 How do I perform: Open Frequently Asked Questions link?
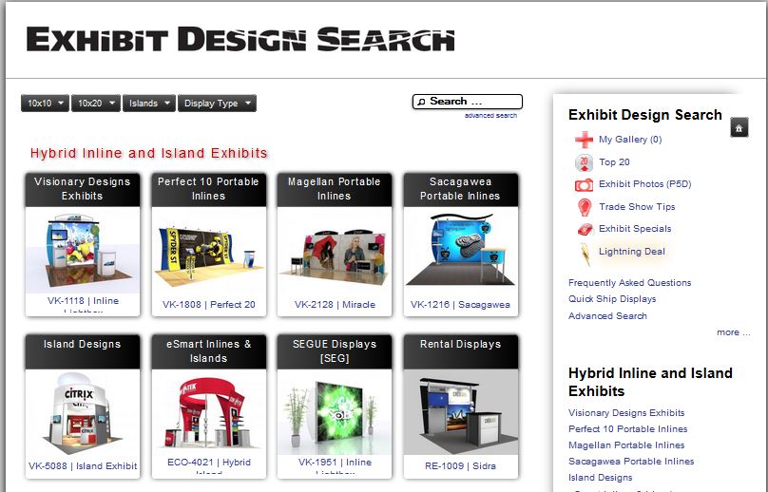point(629,283)
